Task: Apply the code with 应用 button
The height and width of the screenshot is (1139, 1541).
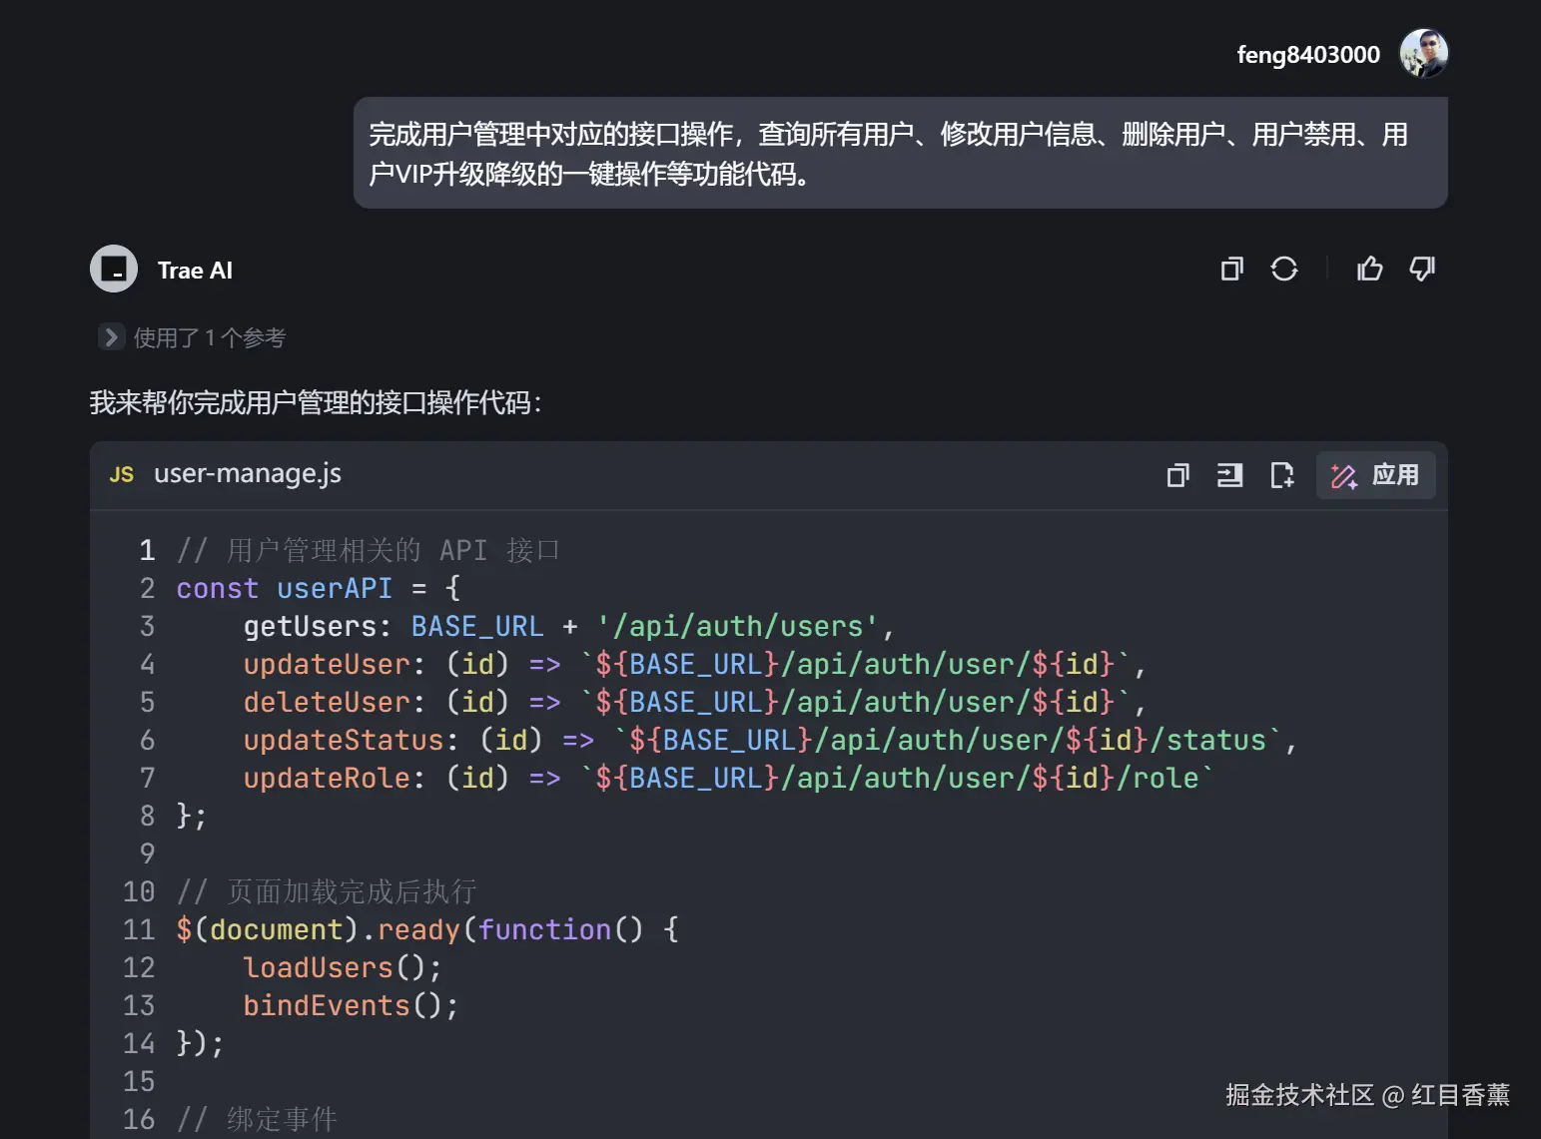Action: click(x=1375, y=475)
